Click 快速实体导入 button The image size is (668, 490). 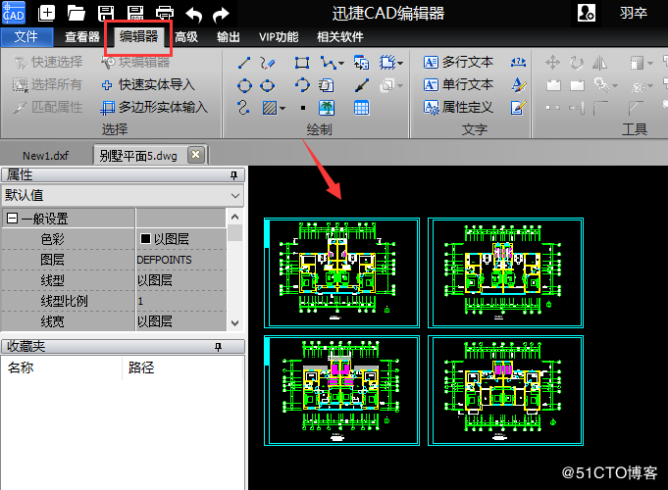(x=148, y=84)
